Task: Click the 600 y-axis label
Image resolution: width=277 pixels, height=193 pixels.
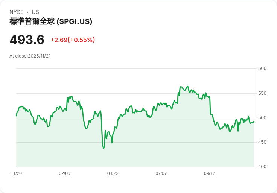Action: [x=262, y=68]
